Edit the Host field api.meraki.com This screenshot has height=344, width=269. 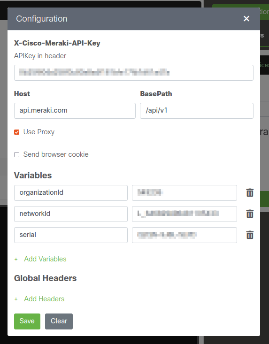(x=75, y=111)
